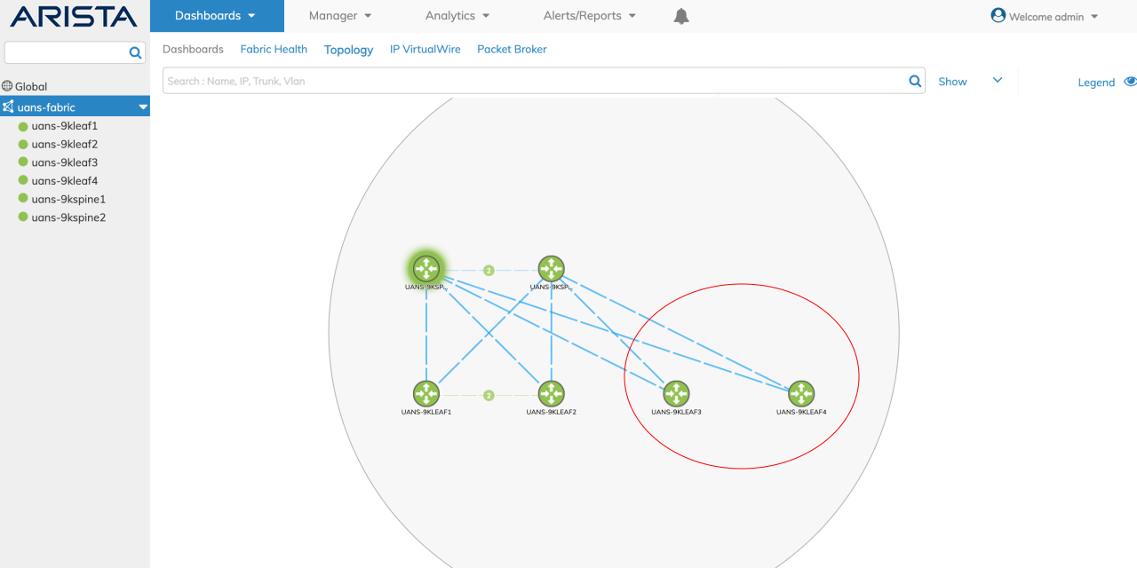This screenshot has width=1137, height=568.
Task: Open the Manager menu
Action: click(x=340, y=16)
